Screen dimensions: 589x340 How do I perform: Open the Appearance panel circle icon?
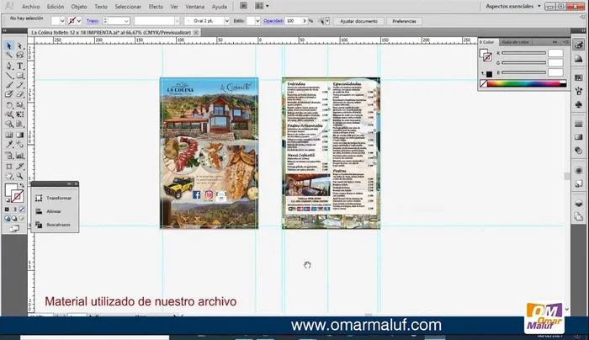(x=579, y=170)
